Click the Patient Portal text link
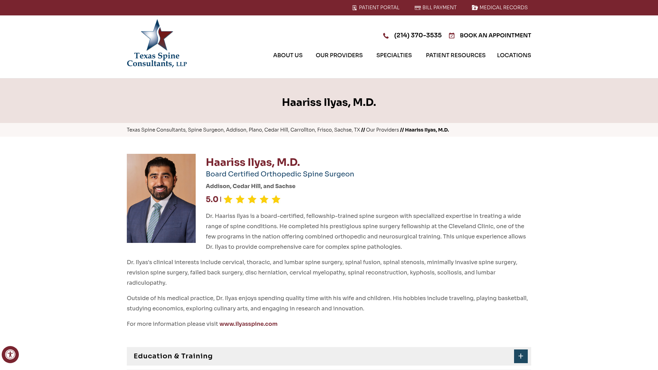This screenshot has width=658, height=370. [x=379, y=8]
